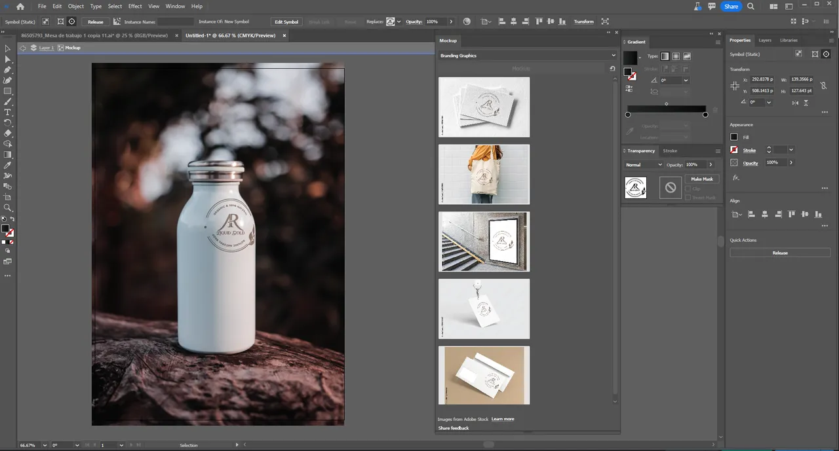This screenshot has width=839, height=451.
Task: Select Radial Gradient type
Action: 676,56
